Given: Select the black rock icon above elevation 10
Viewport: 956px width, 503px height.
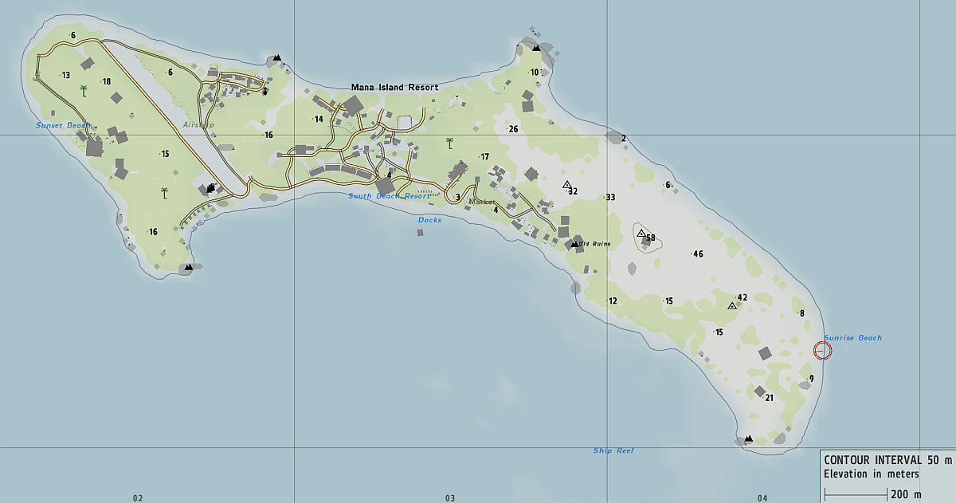Looking at the screenshot, I should tap(537, 48).
